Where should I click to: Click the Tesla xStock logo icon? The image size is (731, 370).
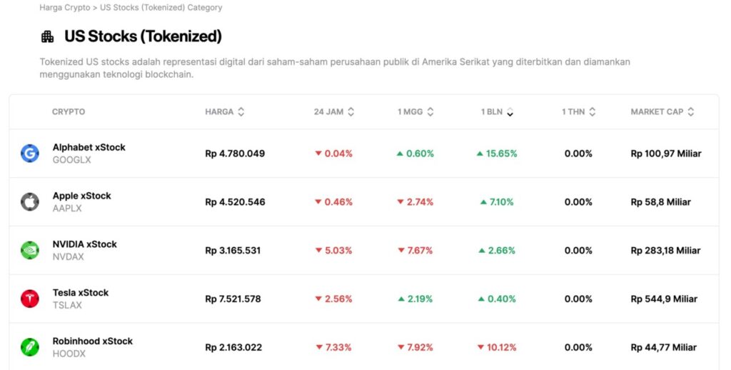(x=30, y=299)
